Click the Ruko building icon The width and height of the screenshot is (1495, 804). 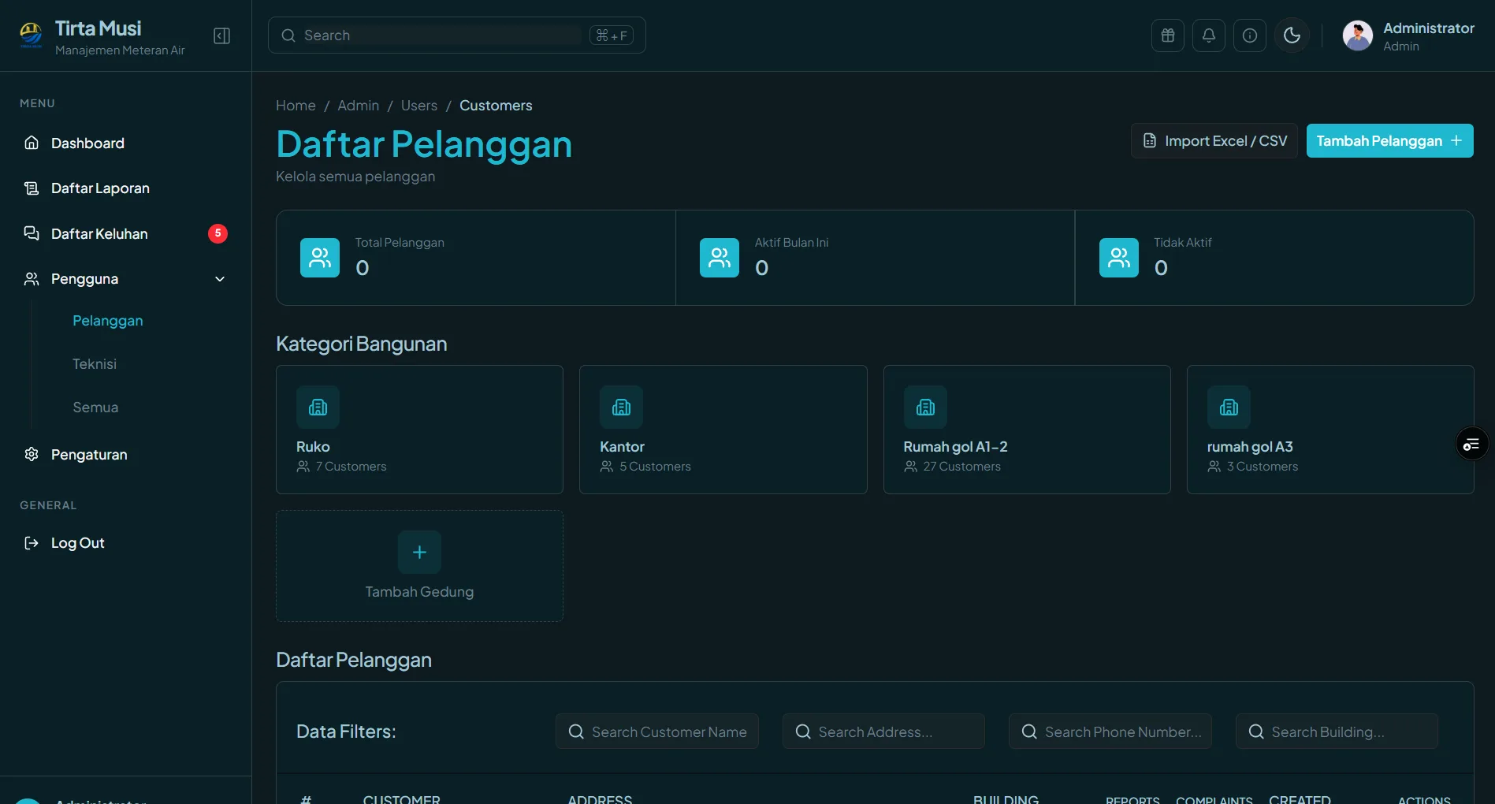tap(318, 407)
